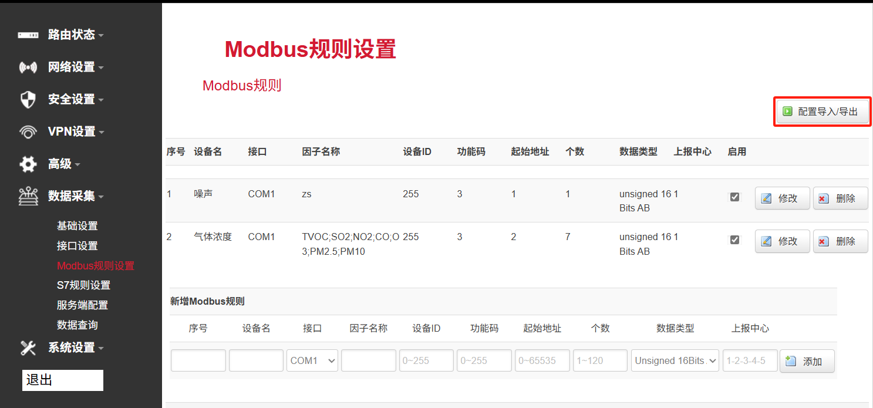The height and width of the screenshot is (408, 873).
Task: Open the COM1 interface dropdown
Action: 312,360
